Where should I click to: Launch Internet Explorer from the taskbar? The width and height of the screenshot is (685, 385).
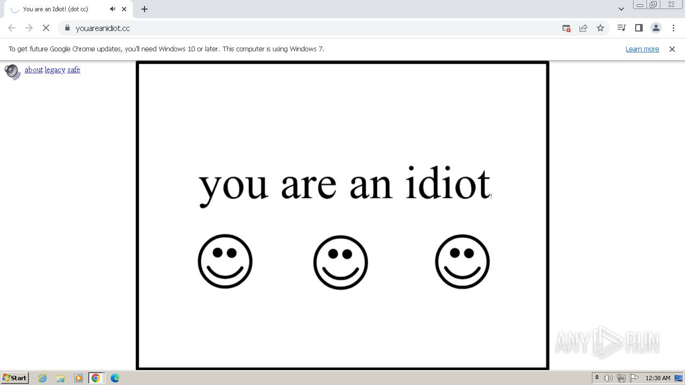tap(43, 378)
